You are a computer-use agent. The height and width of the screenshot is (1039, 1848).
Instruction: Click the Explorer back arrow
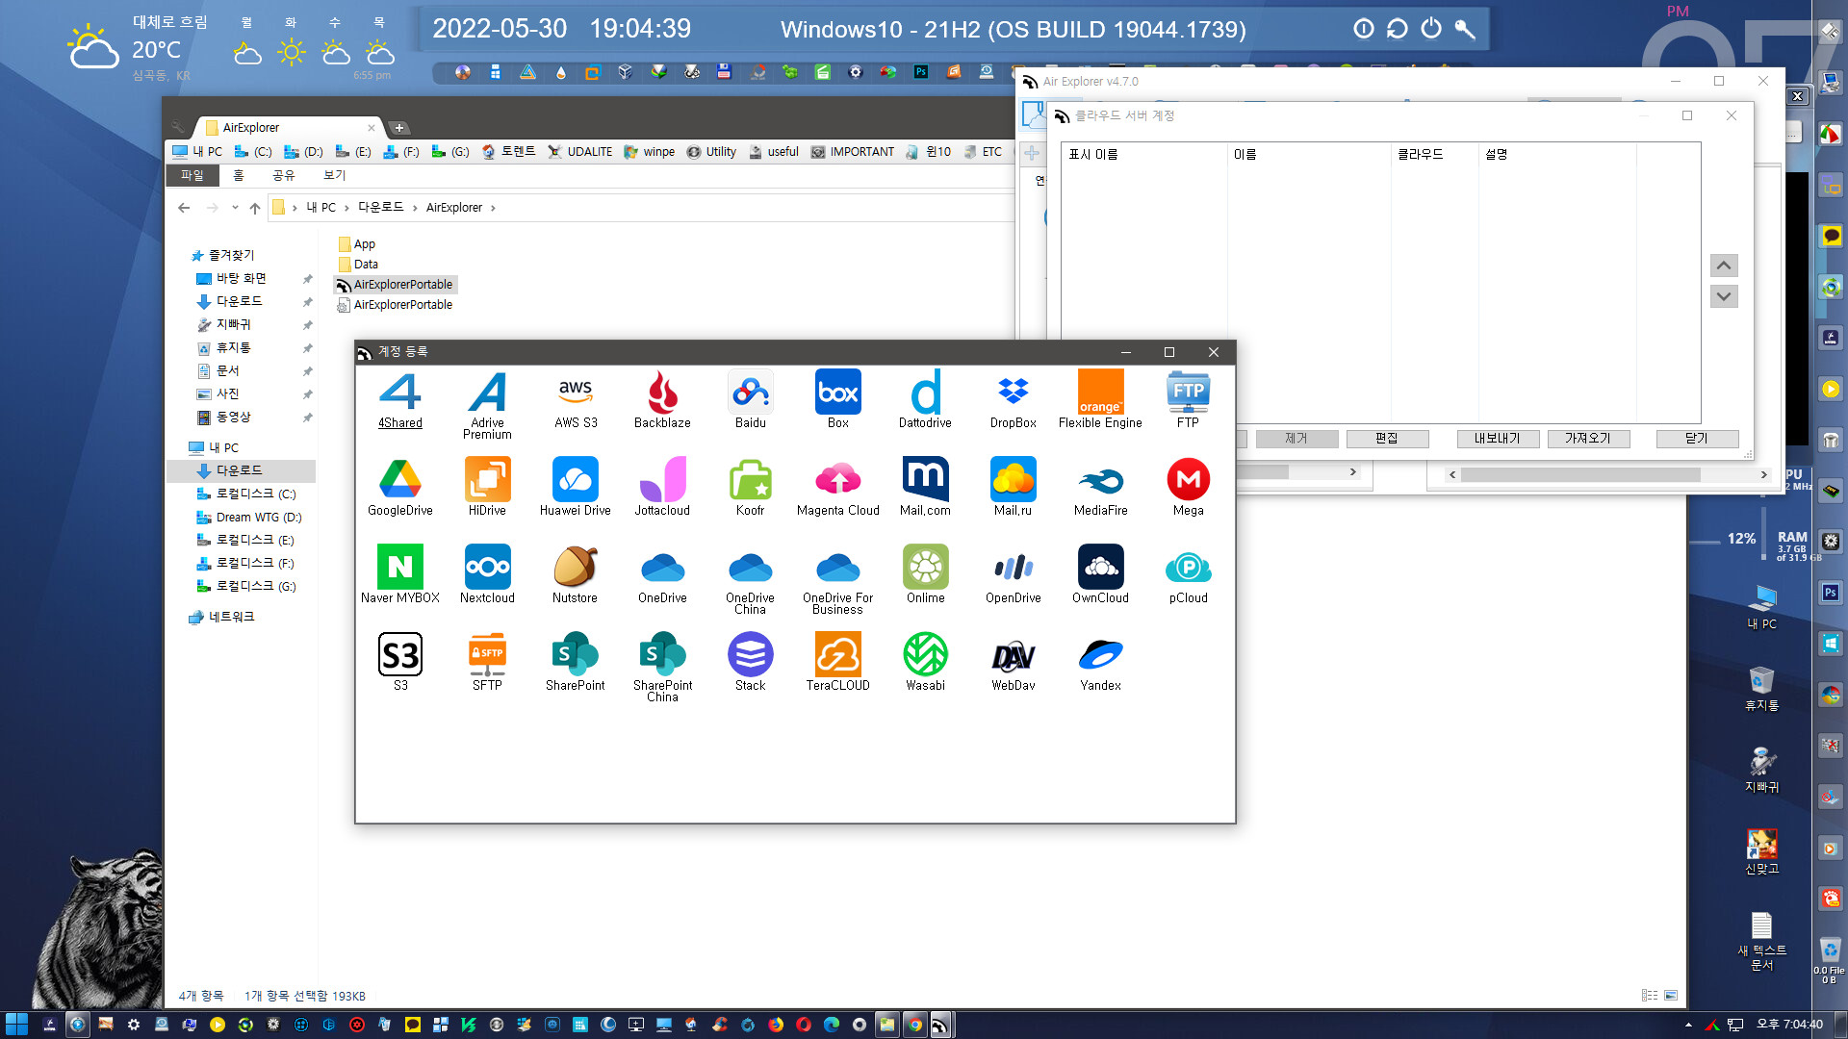coord(184,207)
